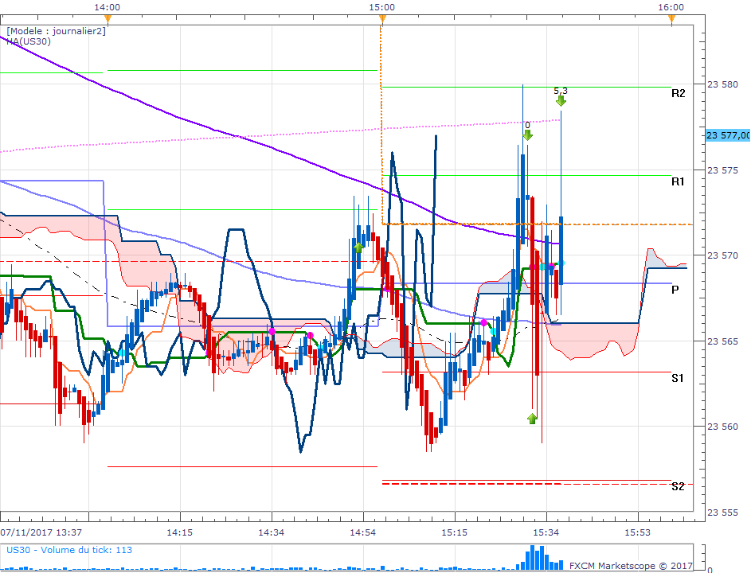Select the S2 pivot level label
Screen dimensions: 751x573
pos(678,487)
